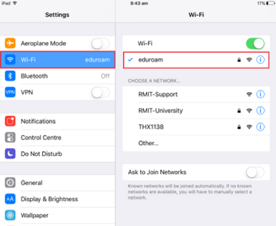The width and height of the screenshot is (276, 226).
Task: Enable Ask to Join Networks switch
Action: point(255,172)
